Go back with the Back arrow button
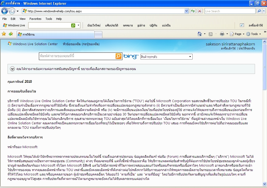This screenshot has width=267, height=188. click(5, 11)
